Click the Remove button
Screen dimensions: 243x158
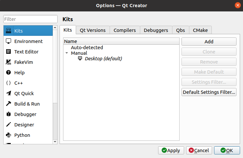(209, 62)
